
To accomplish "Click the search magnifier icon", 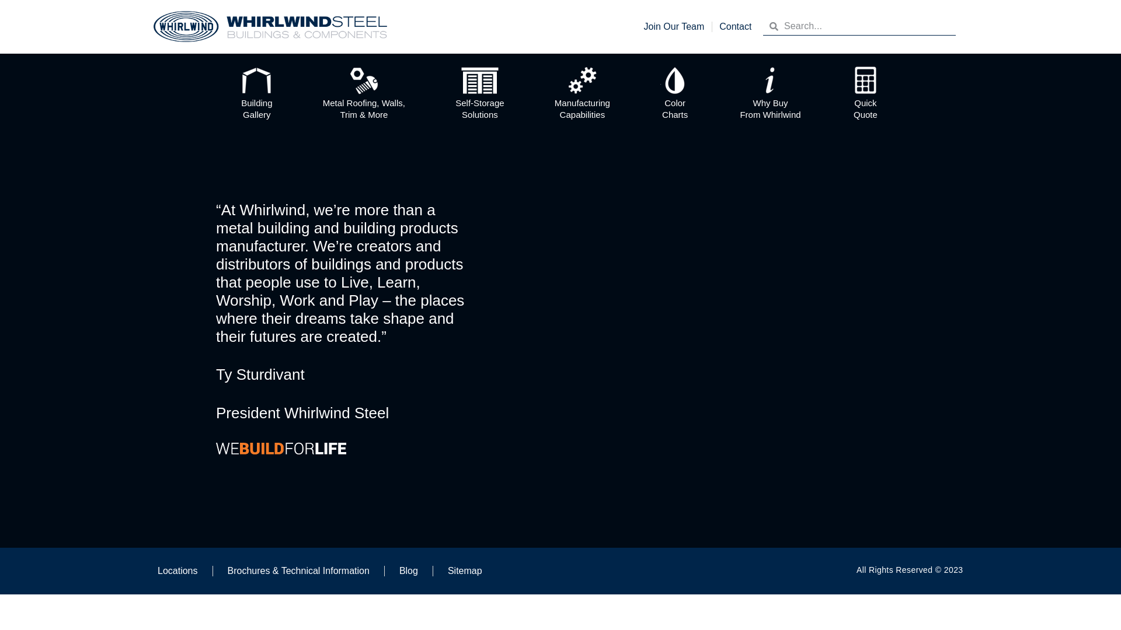I will pos(774,26).
